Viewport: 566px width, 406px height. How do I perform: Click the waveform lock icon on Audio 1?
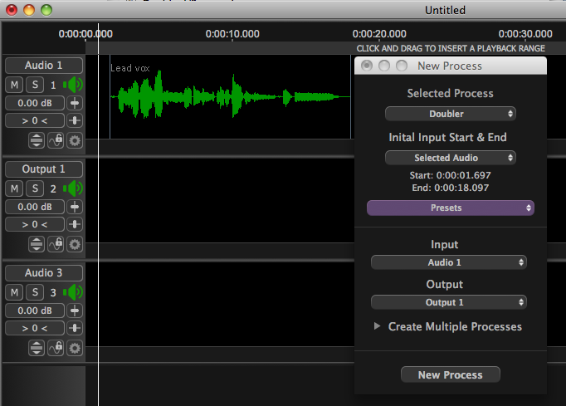tap(56, 140)
